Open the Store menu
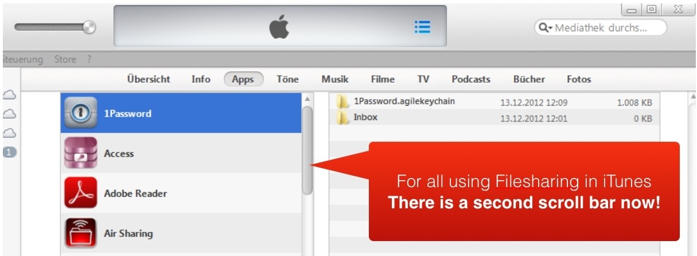The width and height of the screenshot is (697, 256). (x=65, y=59)
